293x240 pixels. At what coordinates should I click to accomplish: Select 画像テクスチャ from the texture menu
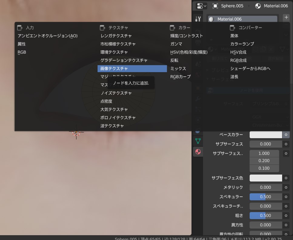click(x=132, y=68)
